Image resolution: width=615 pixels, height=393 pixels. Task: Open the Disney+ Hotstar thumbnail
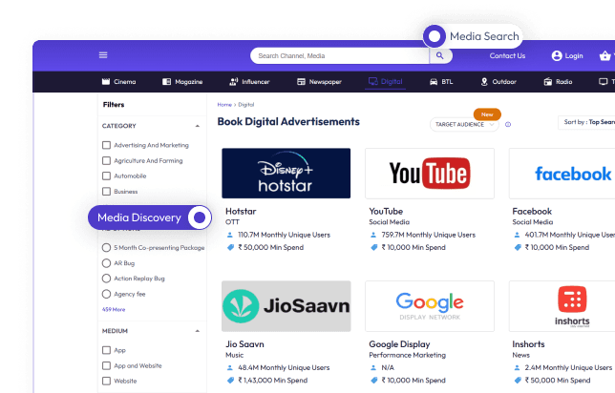click(286, 174)
